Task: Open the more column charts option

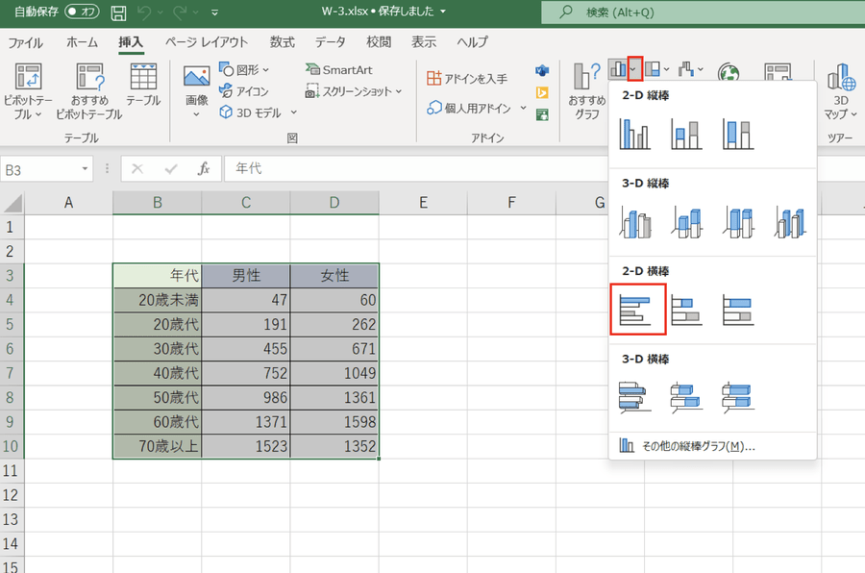Action: pyautogui.click(x=688, y=446)
